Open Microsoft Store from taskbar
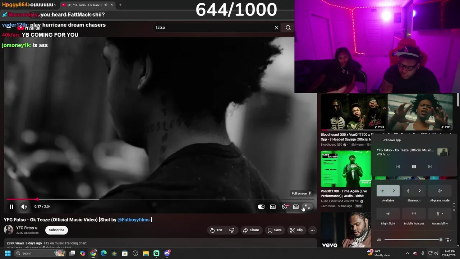This screenshot has height=259, width=460. [x=125, y=253]
